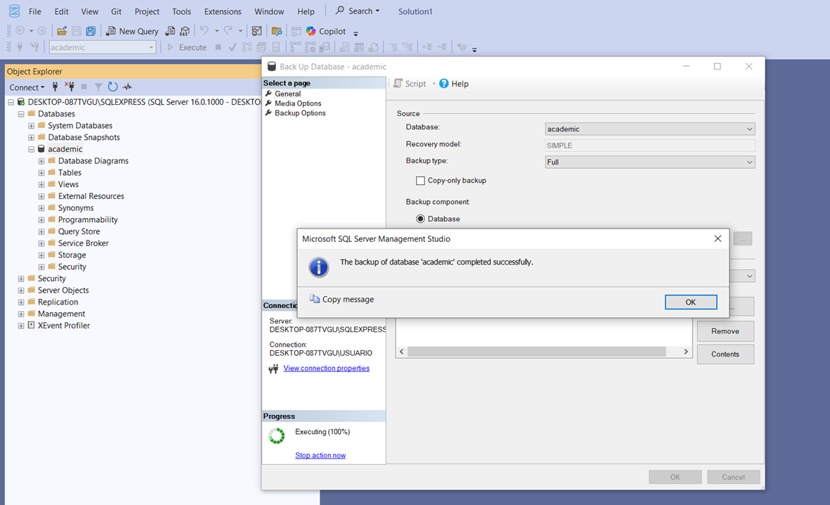Click the Find in Files folder icon
This screenshot has height=505, width=830.
click(x=276, y=31)
